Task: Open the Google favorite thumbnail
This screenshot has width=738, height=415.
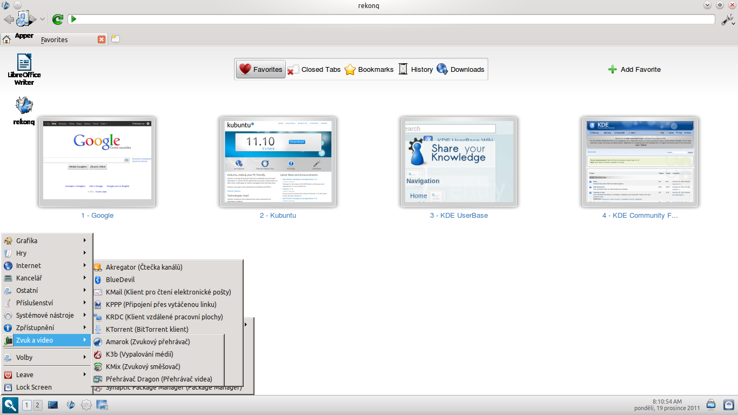Action: coord(97,162)
